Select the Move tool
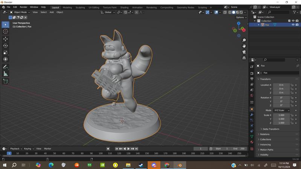Viewport: 301px width, 169px height. pos(5,39)
